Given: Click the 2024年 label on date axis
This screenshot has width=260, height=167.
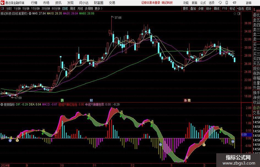Looking at the screenshot, I should pos(5,165).
